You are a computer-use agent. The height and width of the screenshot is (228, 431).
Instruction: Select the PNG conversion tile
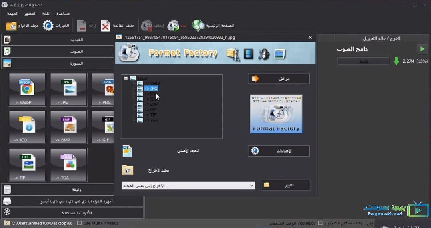103,89
